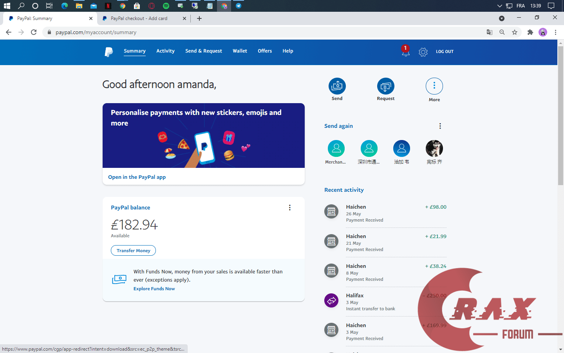The image size is (564, 353).
Task: Click merchant icon of £98.00 Haichen payment
Action: (331, 212)
